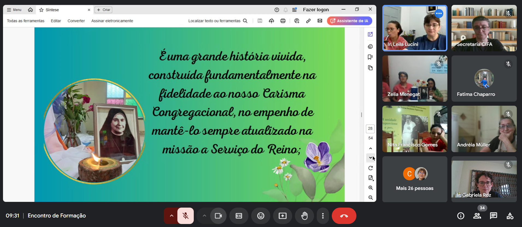522x227 pixels.
Task: Select Ir. Gabriela Roz video tile
Action: pos(484,179)
